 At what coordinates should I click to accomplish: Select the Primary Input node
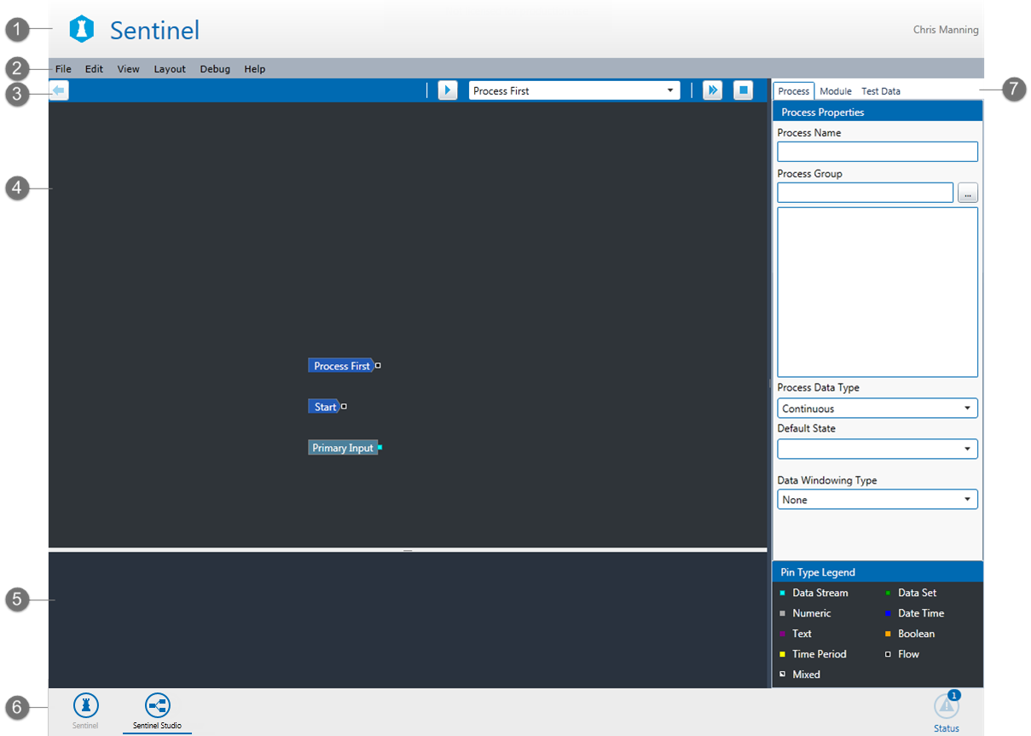[342, 448]
